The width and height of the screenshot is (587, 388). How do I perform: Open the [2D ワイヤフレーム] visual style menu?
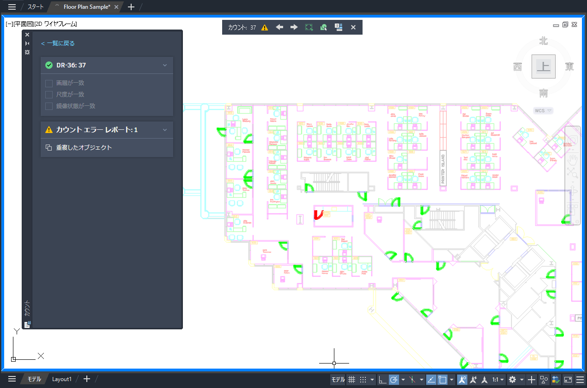55,24
